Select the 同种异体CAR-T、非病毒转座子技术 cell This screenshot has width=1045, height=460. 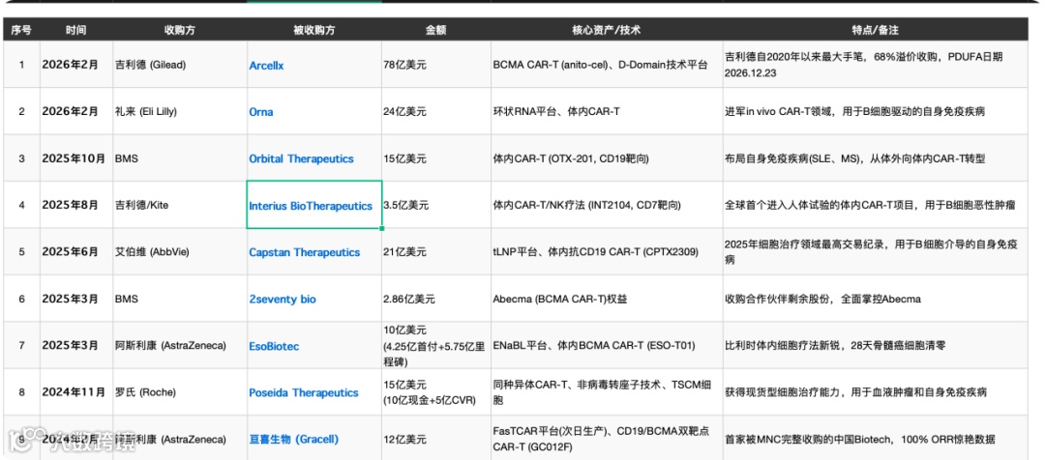coord(607,392)
